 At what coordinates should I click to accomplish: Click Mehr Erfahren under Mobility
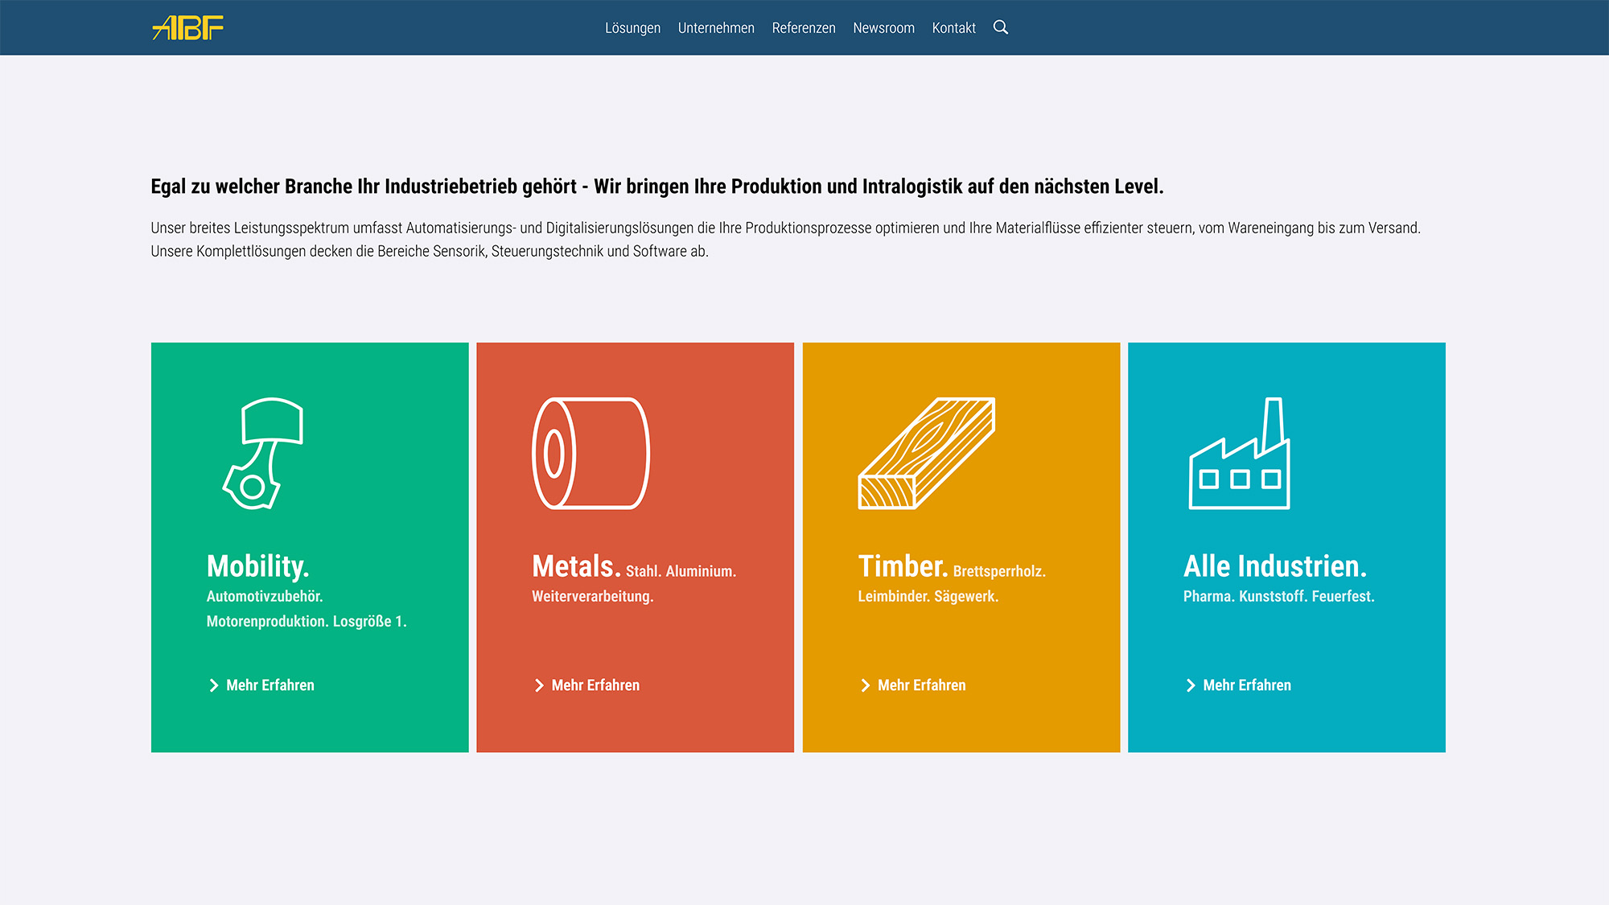coord(270,685)
